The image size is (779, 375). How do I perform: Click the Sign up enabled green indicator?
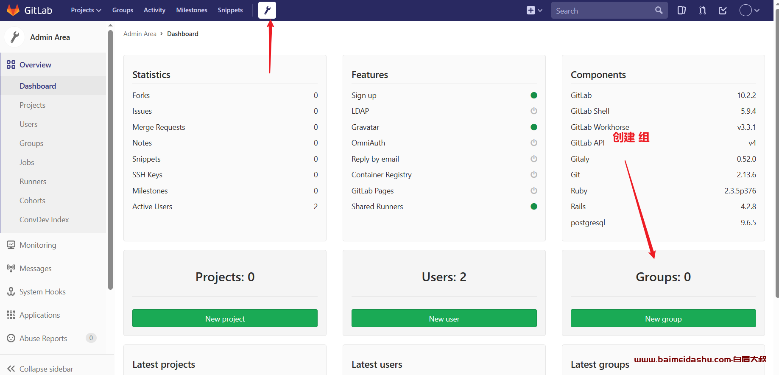pos(534,95)
